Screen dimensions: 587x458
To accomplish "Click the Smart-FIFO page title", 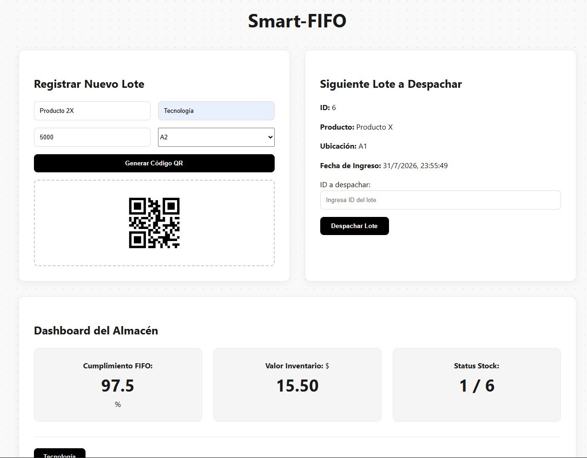I will (x=297, y=21).
